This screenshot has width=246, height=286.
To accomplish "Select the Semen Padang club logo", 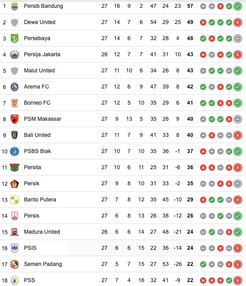I will pos(15,264).
